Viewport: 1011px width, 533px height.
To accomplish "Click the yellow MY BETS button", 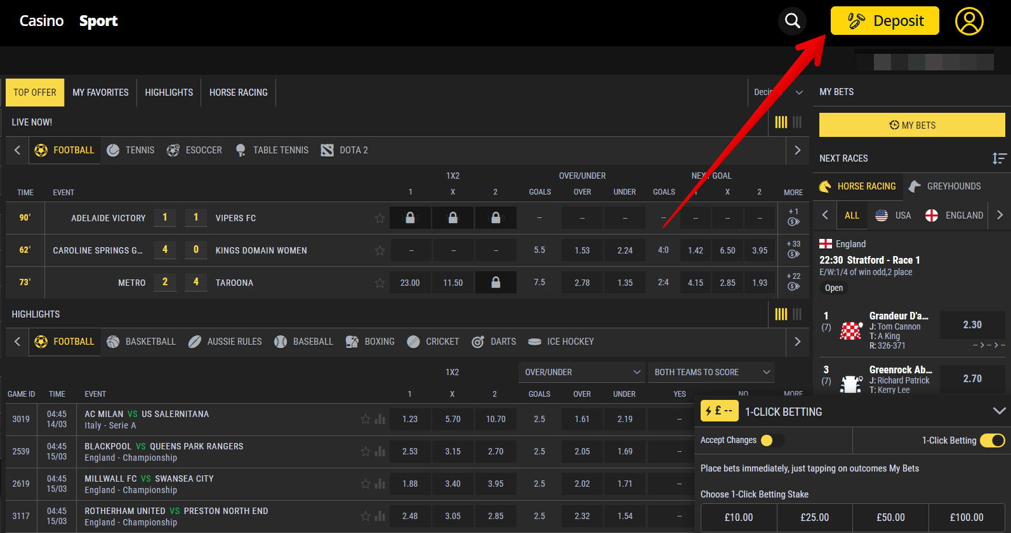I will [x=912, y=125].
